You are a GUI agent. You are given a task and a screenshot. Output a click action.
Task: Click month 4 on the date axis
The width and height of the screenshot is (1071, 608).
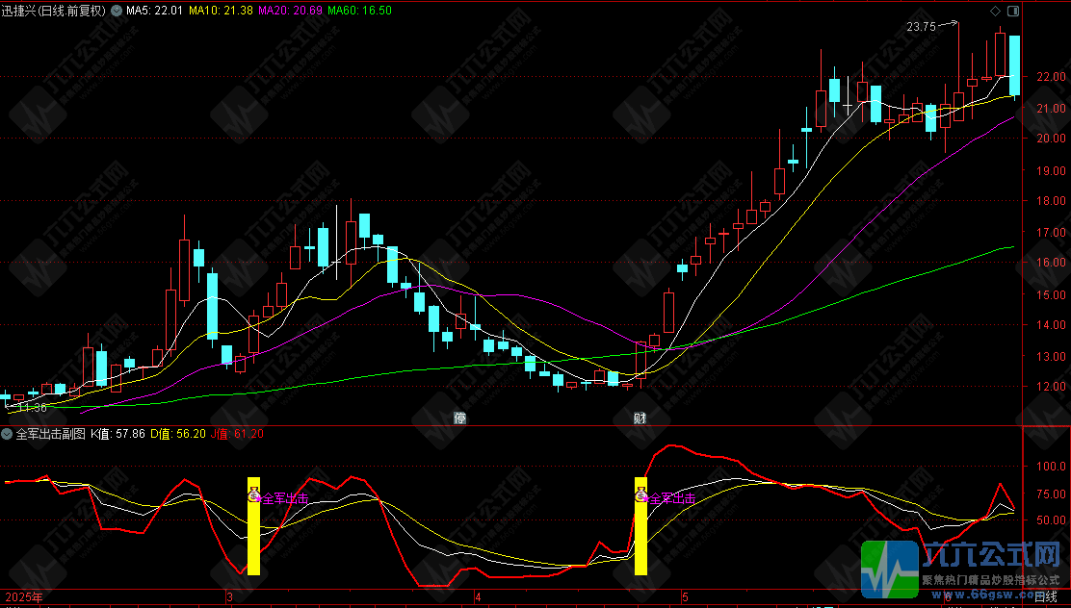click(478, 597)
